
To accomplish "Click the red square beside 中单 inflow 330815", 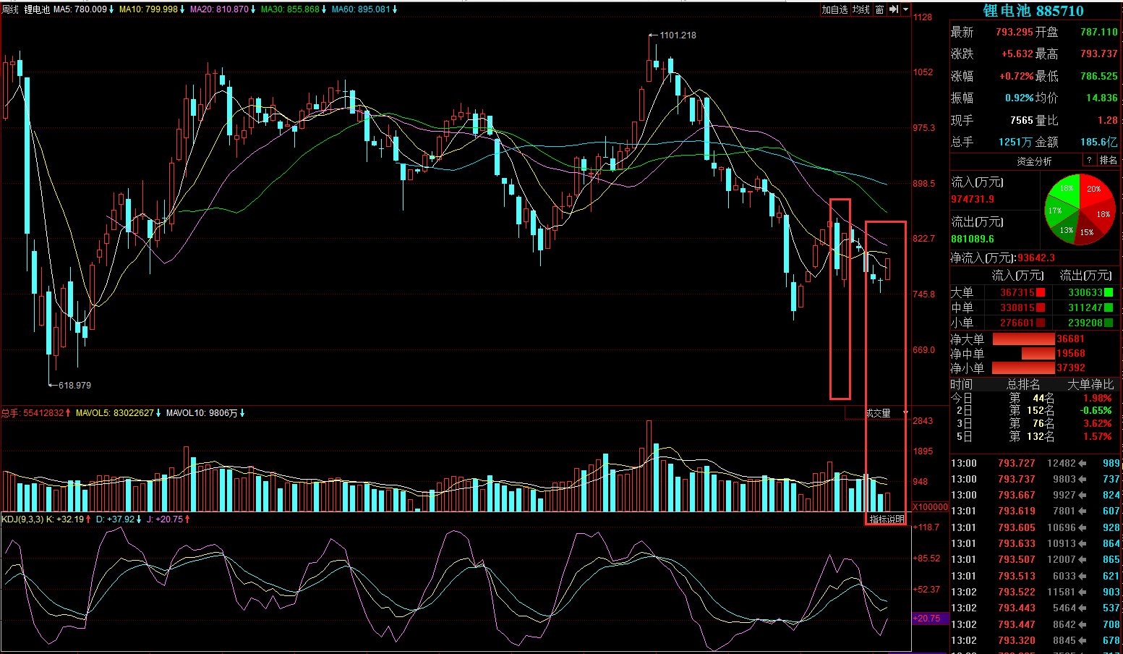I will pos(1041,307).
